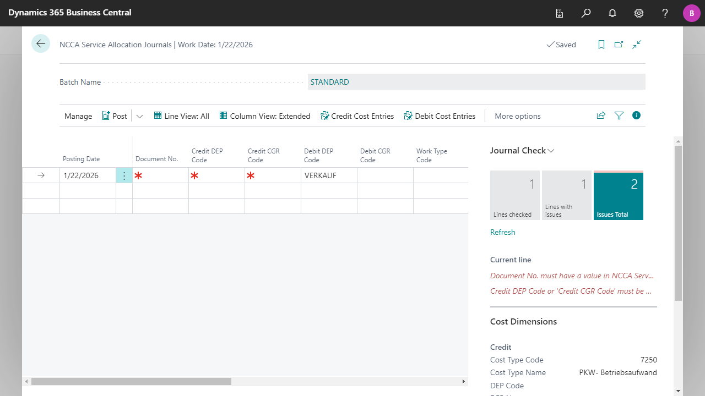Toggle the filter pane icon
This screenshot has height=396, width=705.
(x=619, y=116)
